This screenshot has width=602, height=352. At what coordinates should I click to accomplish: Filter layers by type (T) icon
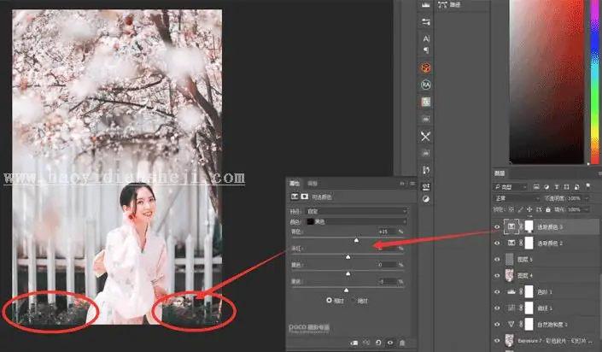tap(556, 187)
